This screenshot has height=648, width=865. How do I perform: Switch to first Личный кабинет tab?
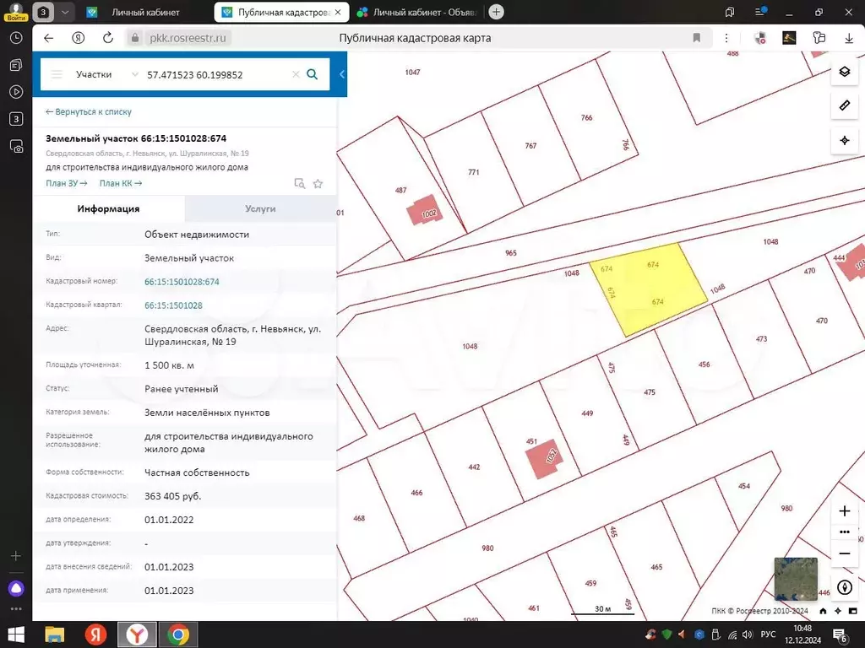coord(145,12)
